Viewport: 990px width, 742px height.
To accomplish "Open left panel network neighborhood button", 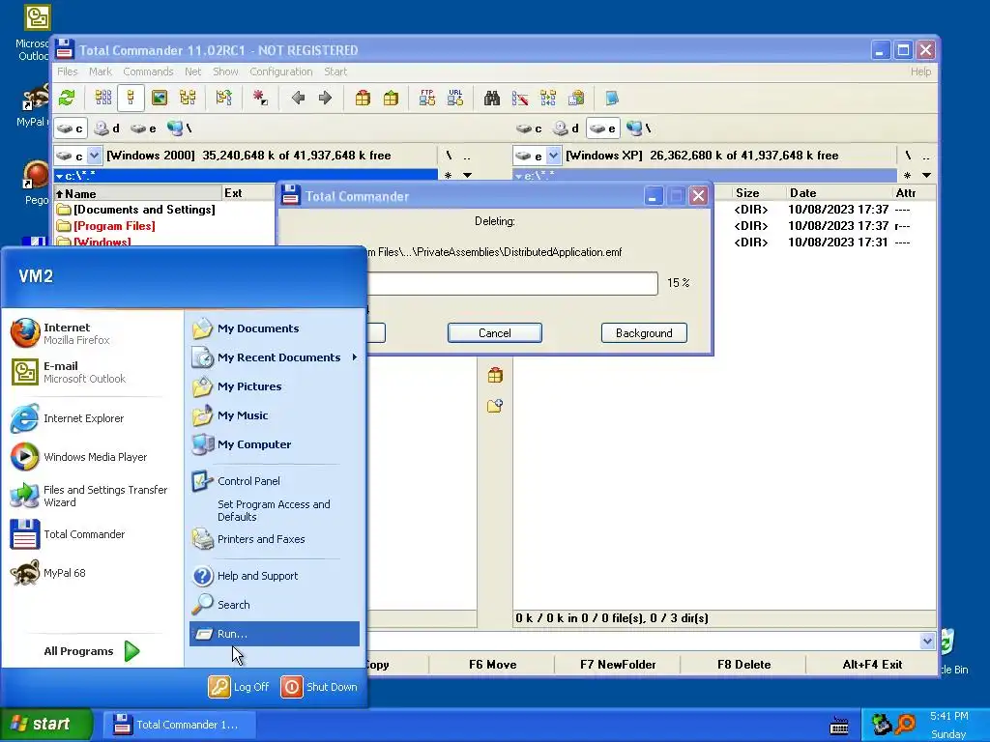I will tap(179, 128).
